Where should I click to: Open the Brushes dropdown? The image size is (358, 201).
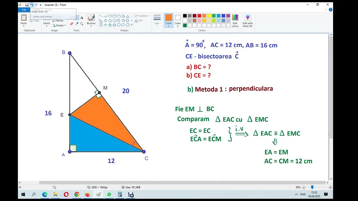tap(91, 25)
